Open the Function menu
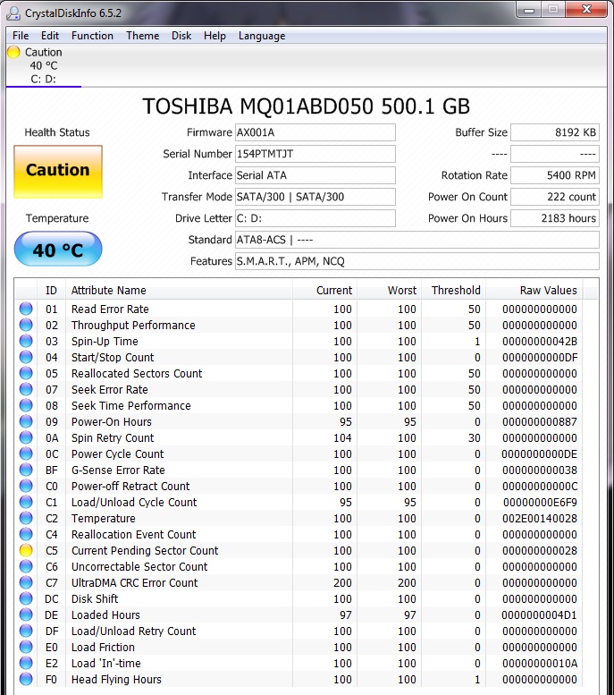The width and height of the screenshot is (614, 695). (92, 36)
